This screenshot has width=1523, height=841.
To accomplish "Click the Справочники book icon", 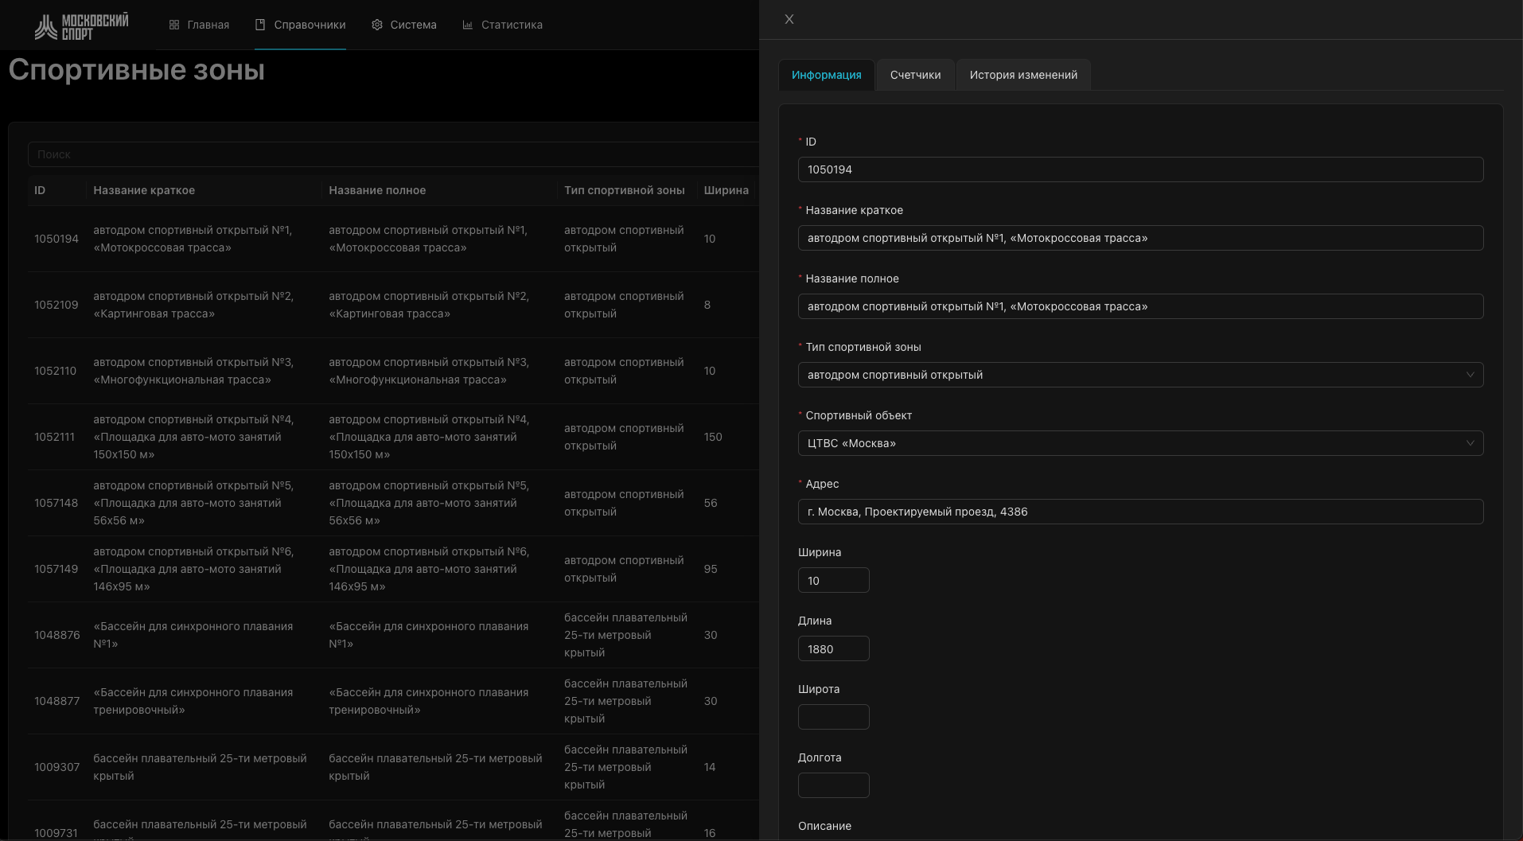I will click(x=260, y=25).
